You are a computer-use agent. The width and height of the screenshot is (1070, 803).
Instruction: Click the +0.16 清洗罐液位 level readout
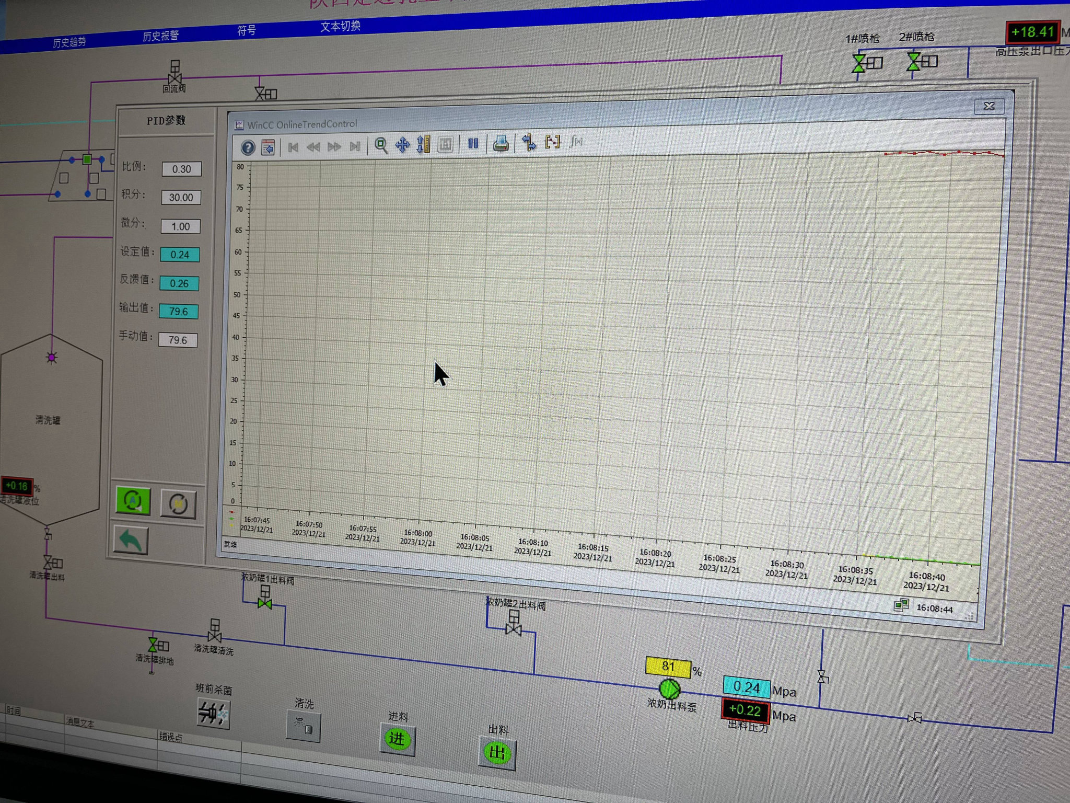(x=17, y=486)
